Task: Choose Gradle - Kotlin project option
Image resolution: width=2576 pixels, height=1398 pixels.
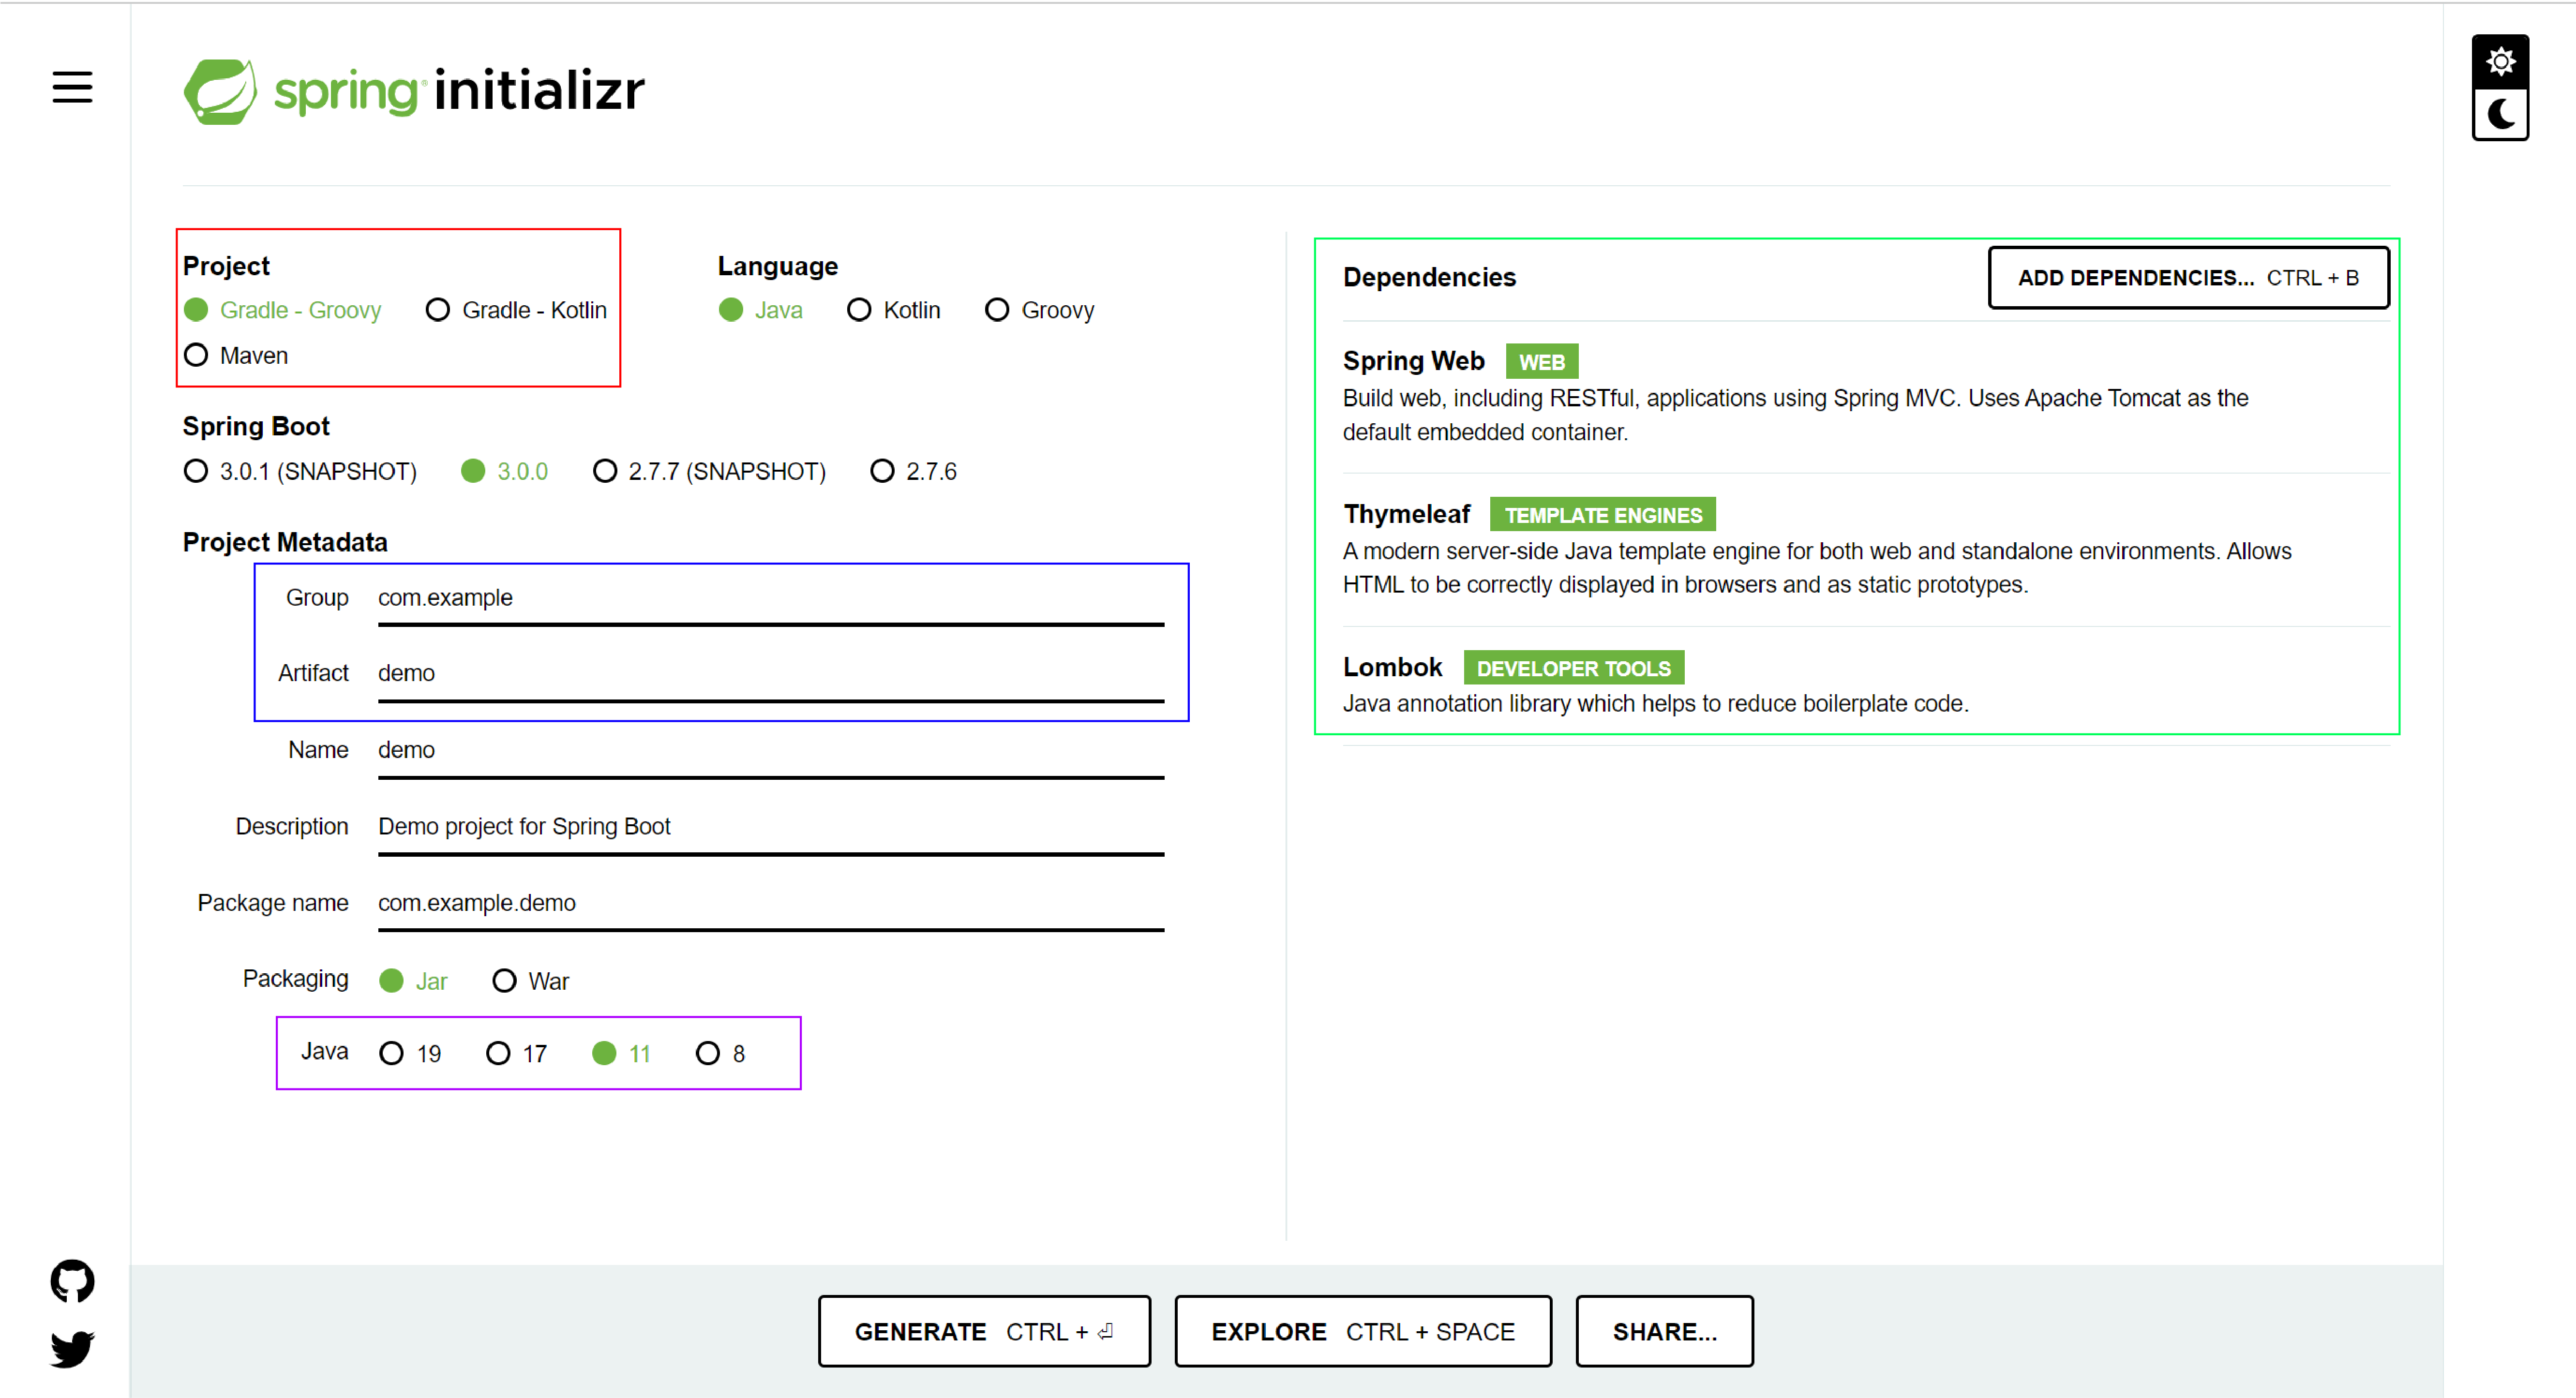Action: tap(438, 310)
